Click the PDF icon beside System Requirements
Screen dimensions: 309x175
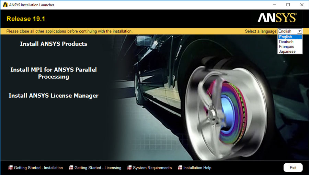[x=129, y=168]
